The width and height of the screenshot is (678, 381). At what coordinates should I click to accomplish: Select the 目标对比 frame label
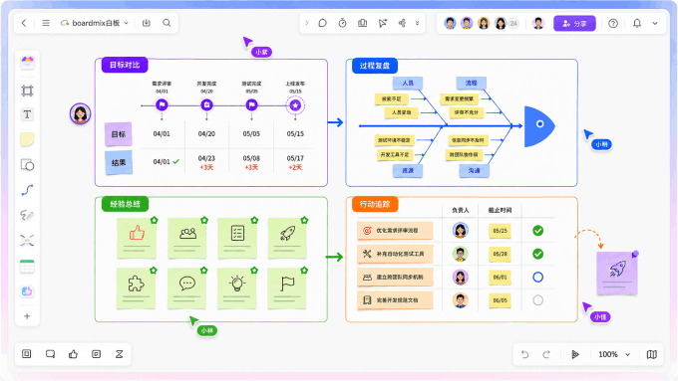tap(125, 65)
